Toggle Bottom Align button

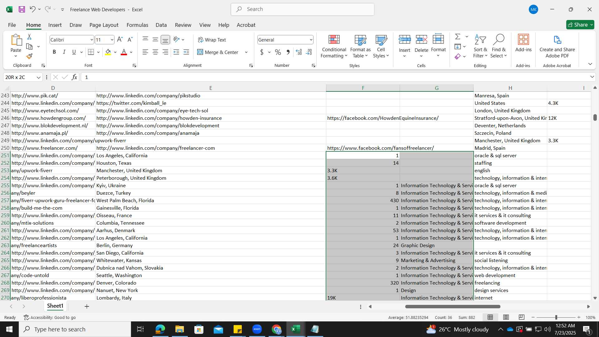(x=165, y=40)
